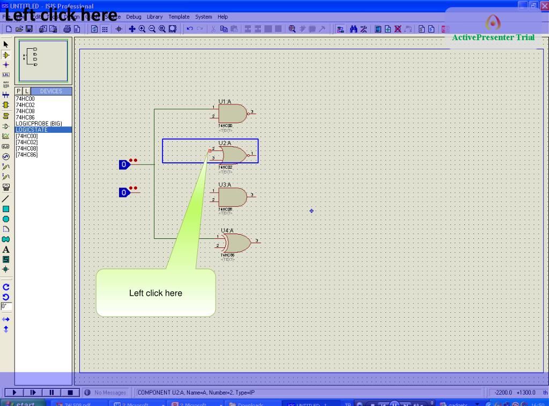Pick the Current probe mode tool
This screenshot has width=549, height=406.
(x=5, y=177)
